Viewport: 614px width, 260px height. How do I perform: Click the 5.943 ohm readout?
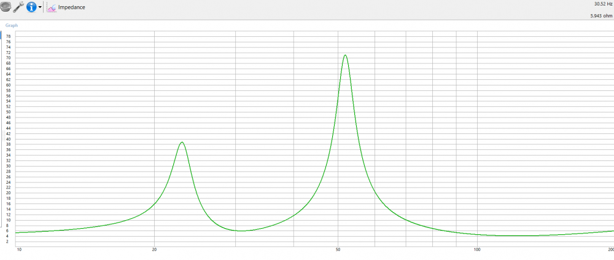[x=601, y=16]
